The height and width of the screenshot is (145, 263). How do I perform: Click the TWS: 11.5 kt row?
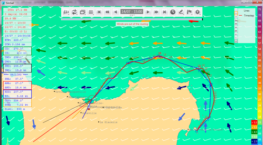pyautogui.click(x=17, y=61)
